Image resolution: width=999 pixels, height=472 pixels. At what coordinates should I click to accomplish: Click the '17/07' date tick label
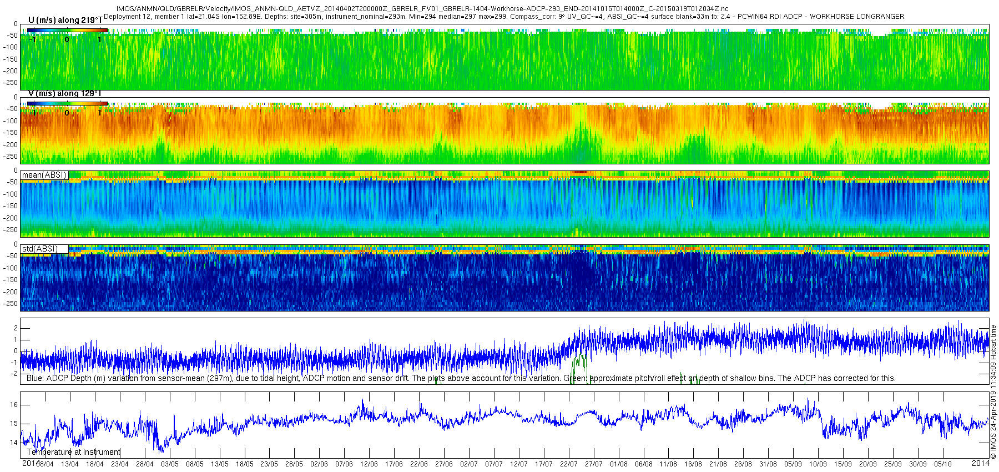coord(543,464)
